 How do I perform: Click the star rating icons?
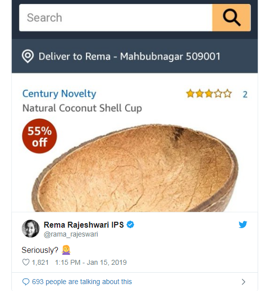click(x=209, y=94)
